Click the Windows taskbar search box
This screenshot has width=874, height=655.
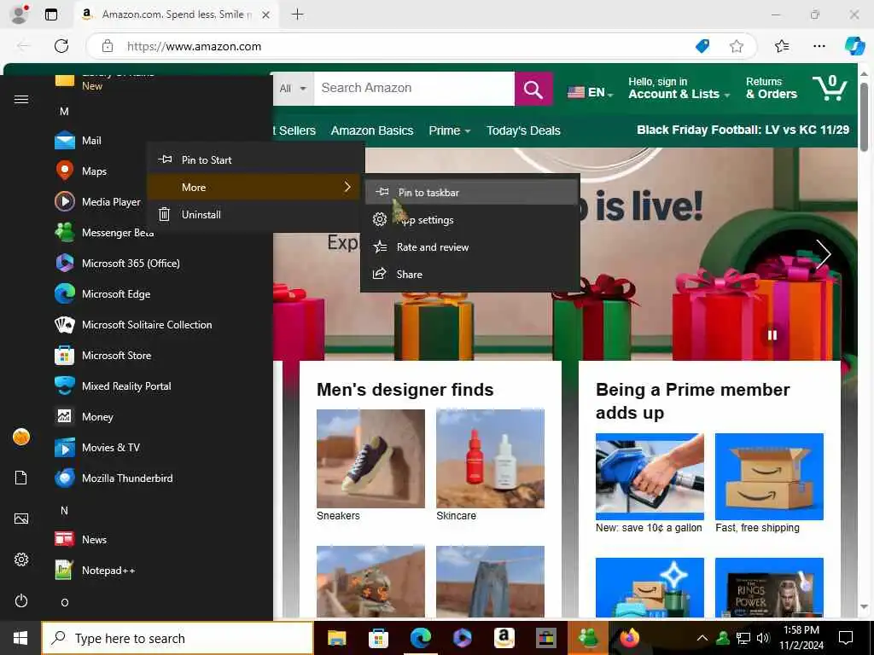tap(178, 638)
